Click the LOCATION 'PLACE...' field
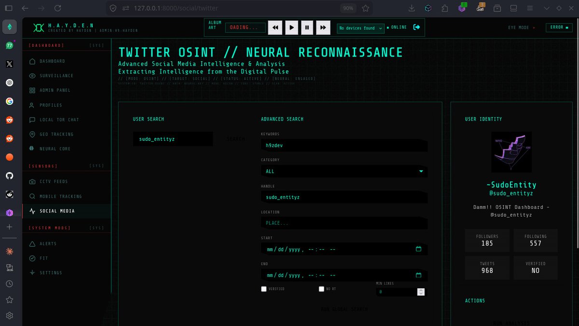 344,223
